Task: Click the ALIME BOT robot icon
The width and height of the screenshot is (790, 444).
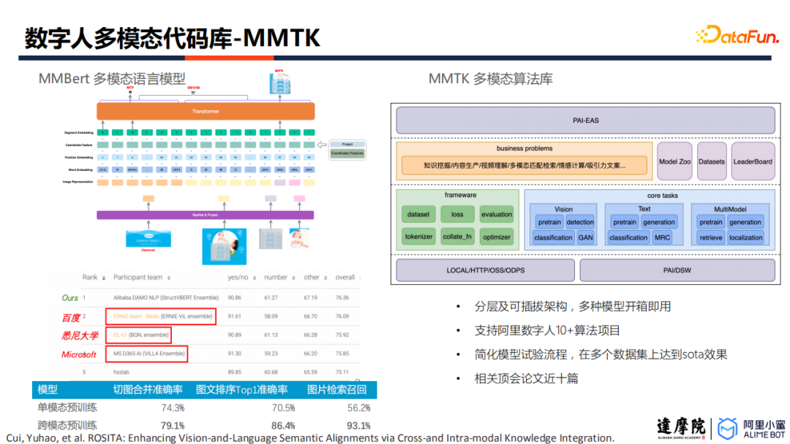Action: pyautogui.click(x=727, y=429)
